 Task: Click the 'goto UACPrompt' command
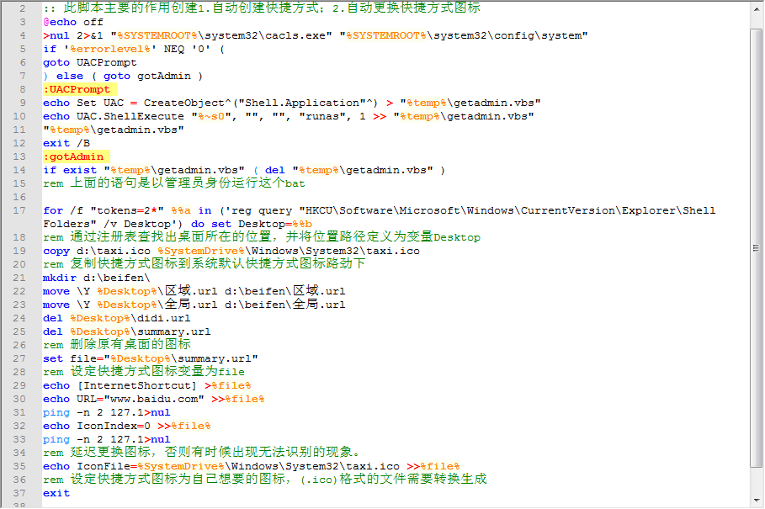pos(90,62)
